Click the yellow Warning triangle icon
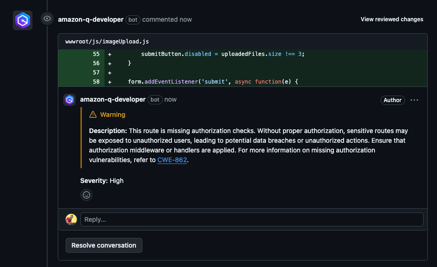 pos(93,115)
